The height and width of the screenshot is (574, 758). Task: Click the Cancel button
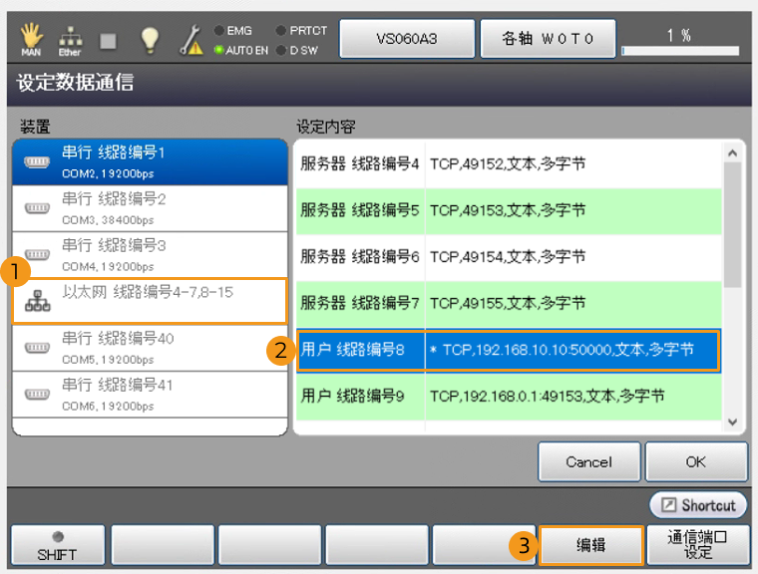pyautogui.click(x=588, y=462)
